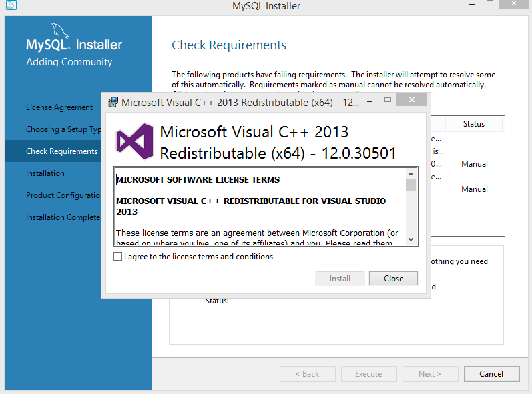Click the Visual Studio logo icon

pyautogui.click(x=135, y=141)
